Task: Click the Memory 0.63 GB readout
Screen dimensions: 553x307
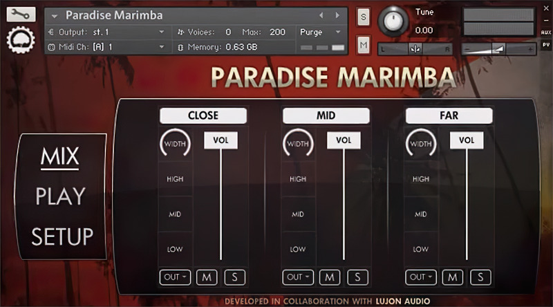Action: [x=241, y=47]
